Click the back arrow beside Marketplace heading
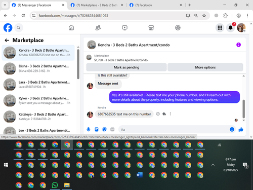This screenshot has width=253, height=190. [7, 40]
